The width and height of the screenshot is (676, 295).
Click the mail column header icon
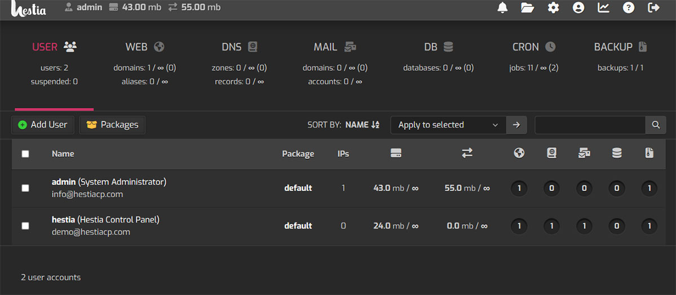point(584,153)
